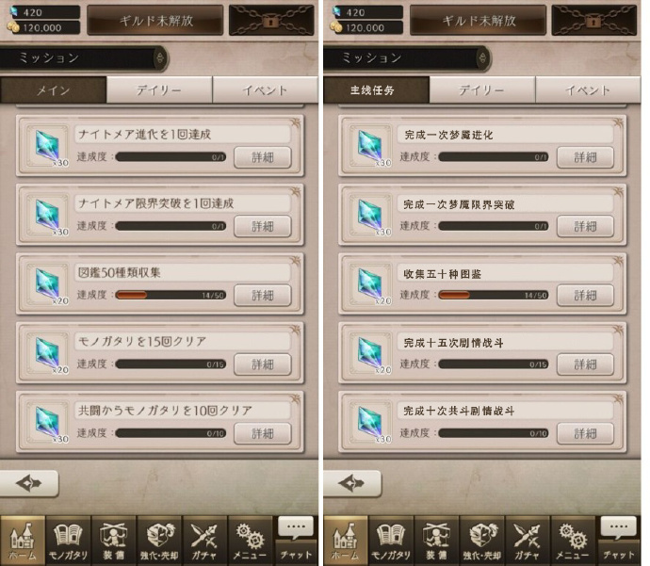
Task: Tap back arrow button in right screen
Action: (x=351, y=483)
